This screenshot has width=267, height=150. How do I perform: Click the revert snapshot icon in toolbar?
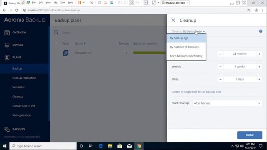click(106, 3)
